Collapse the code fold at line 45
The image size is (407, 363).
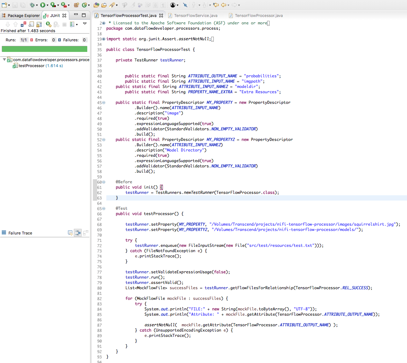104,102
